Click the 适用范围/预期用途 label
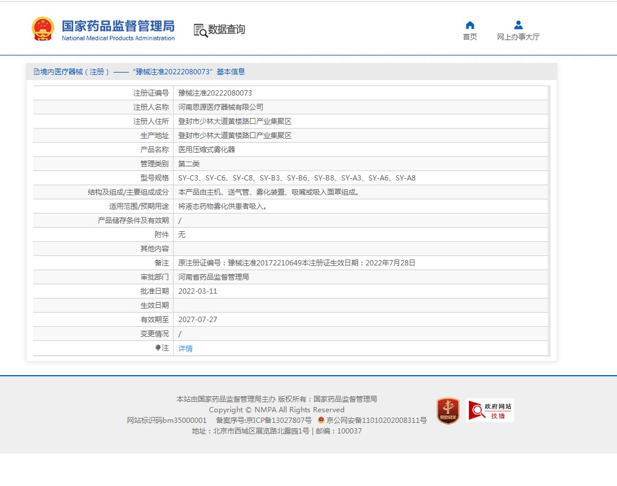617x486 pixels. (x=139, y=206)
